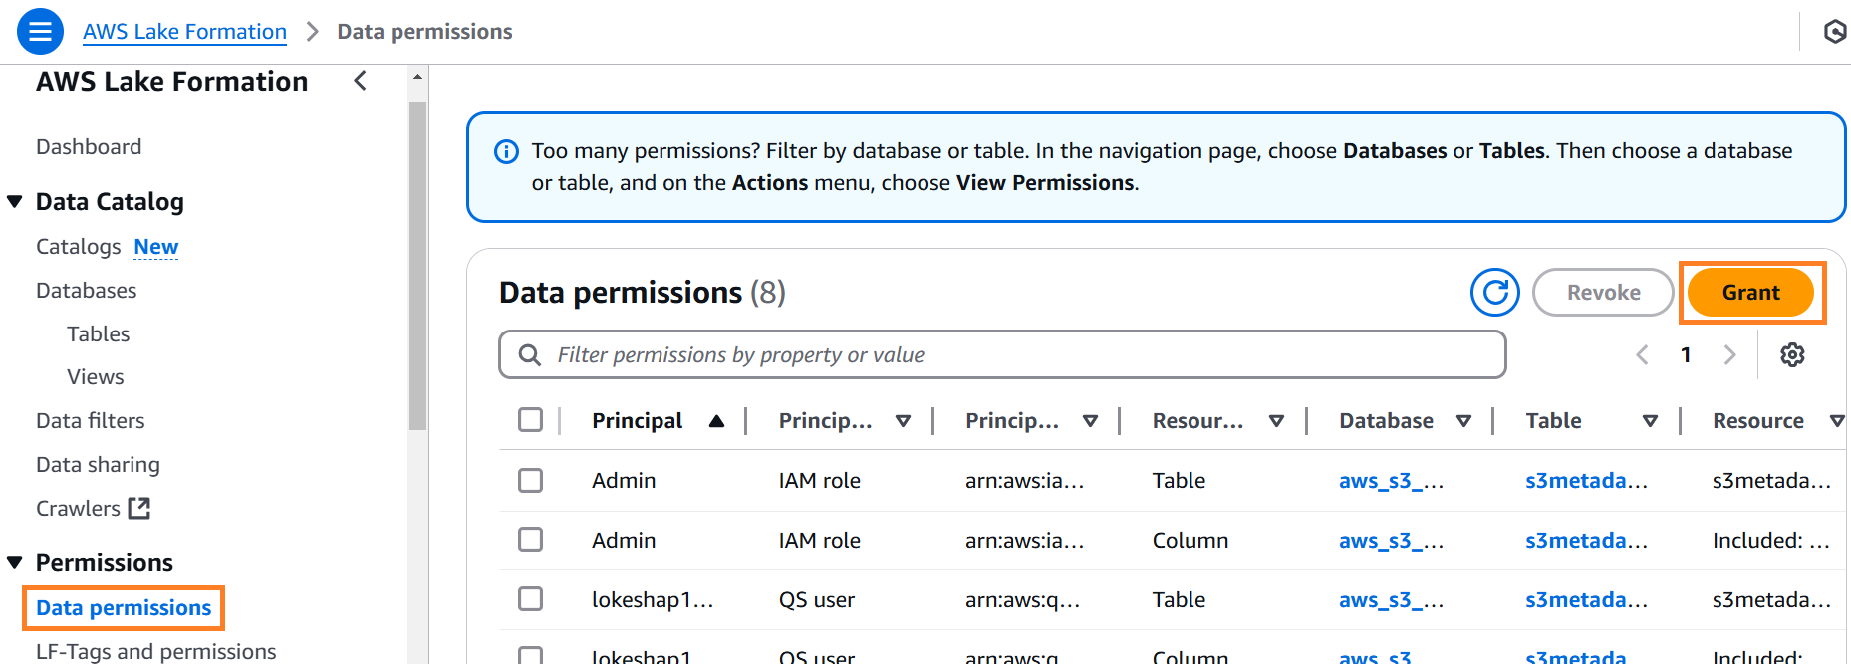Image resolution: width=1851 pixels, height=664 pixels.
Task: Open table preferences gear icon
Action: tap(1792, 355)
